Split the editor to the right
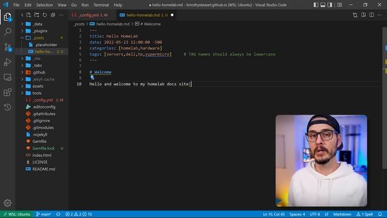This screenshot has height=218, width=387. [x=371, y=15]
